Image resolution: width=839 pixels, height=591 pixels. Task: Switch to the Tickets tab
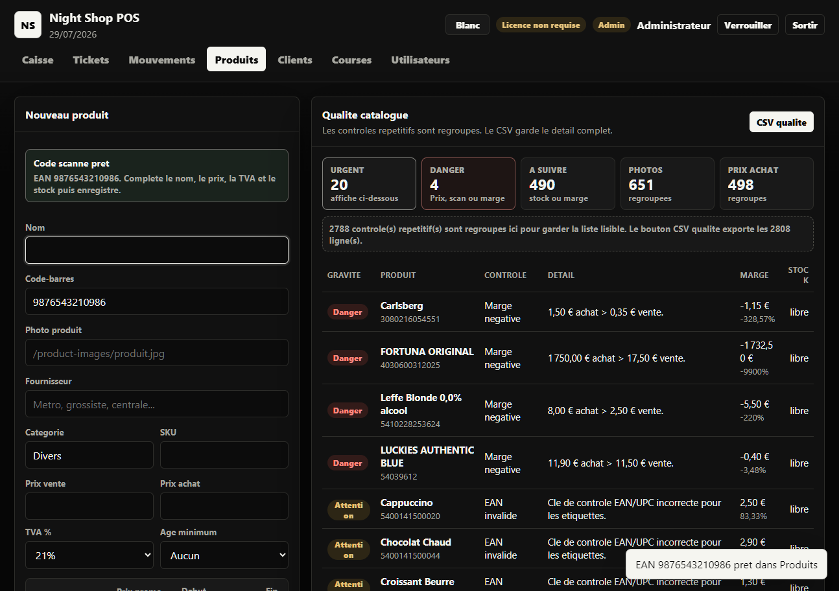[x=91, y=60]
